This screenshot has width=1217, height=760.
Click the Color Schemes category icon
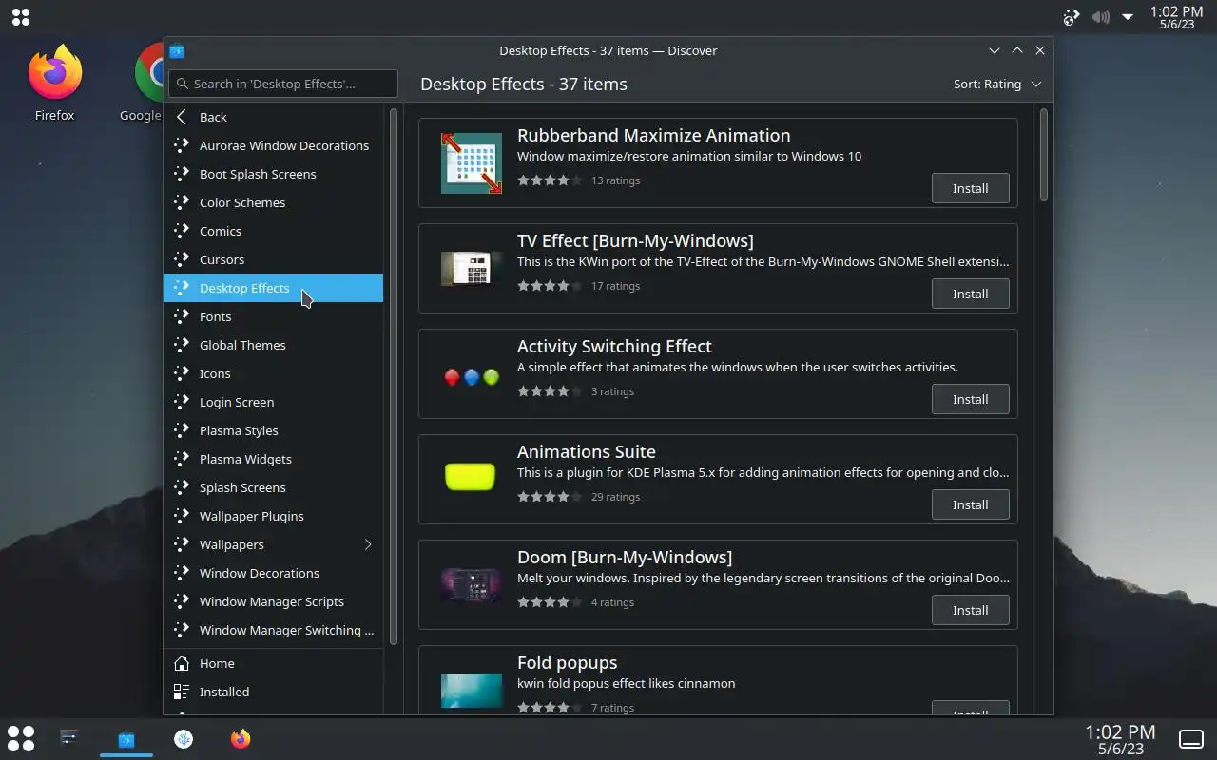(182, 202)
